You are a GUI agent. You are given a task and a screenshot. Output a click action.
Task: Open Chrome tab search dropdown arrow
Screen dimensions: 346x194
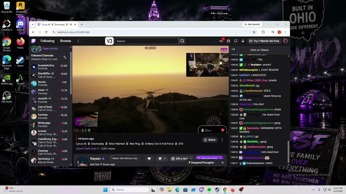pos(33,25)
